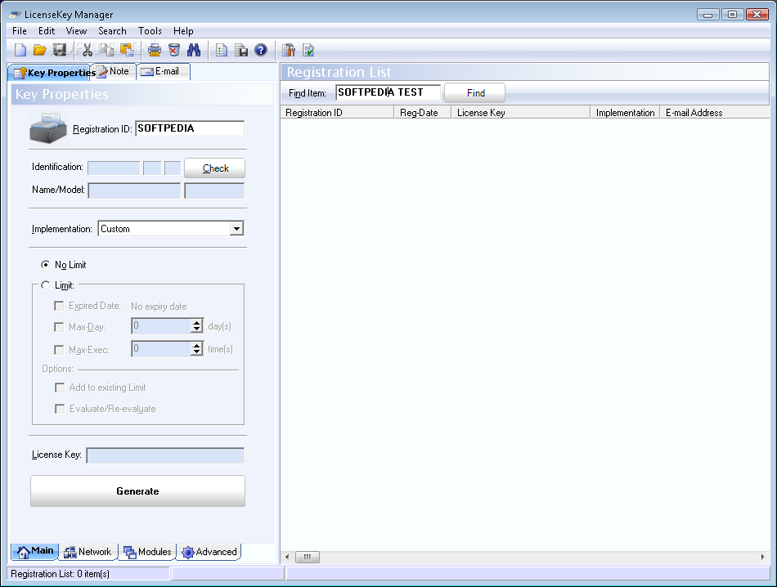Click the list document toolbar icon
The height and width of the screenshot is (587, 777).
point(222,50)
